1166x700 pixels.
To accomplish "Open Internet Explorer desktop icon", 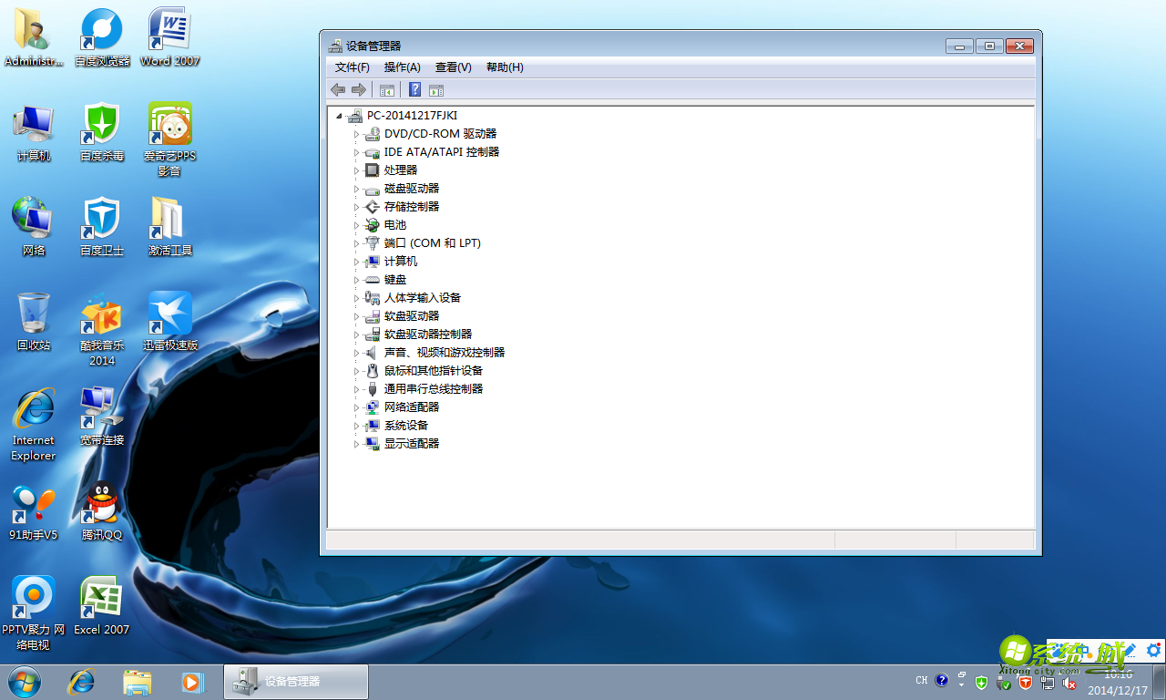I will pos(33,406).
